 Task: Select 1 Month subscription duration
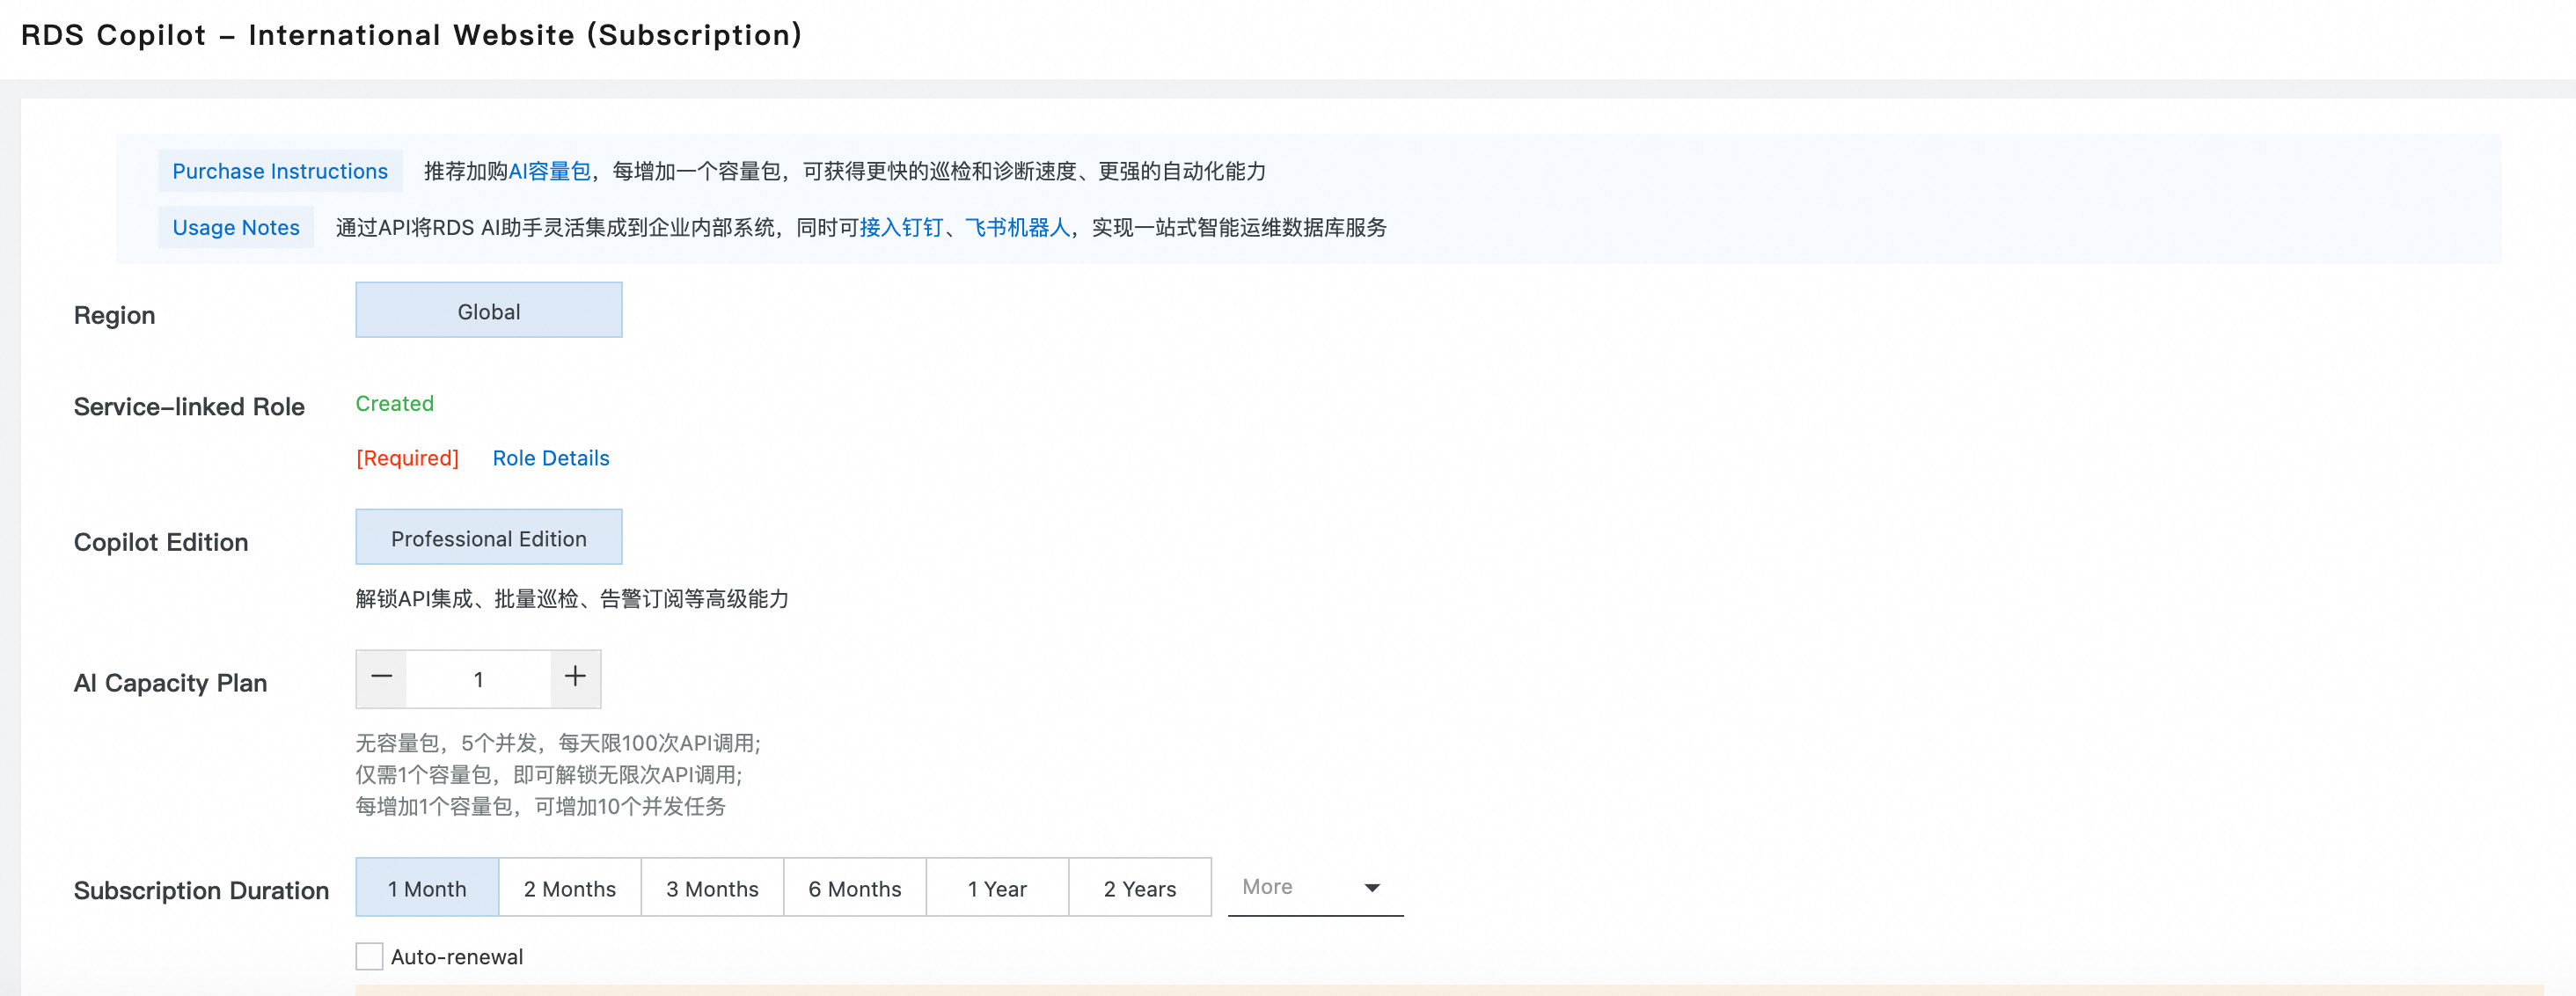pyautogui.click(x=427, y=888)
